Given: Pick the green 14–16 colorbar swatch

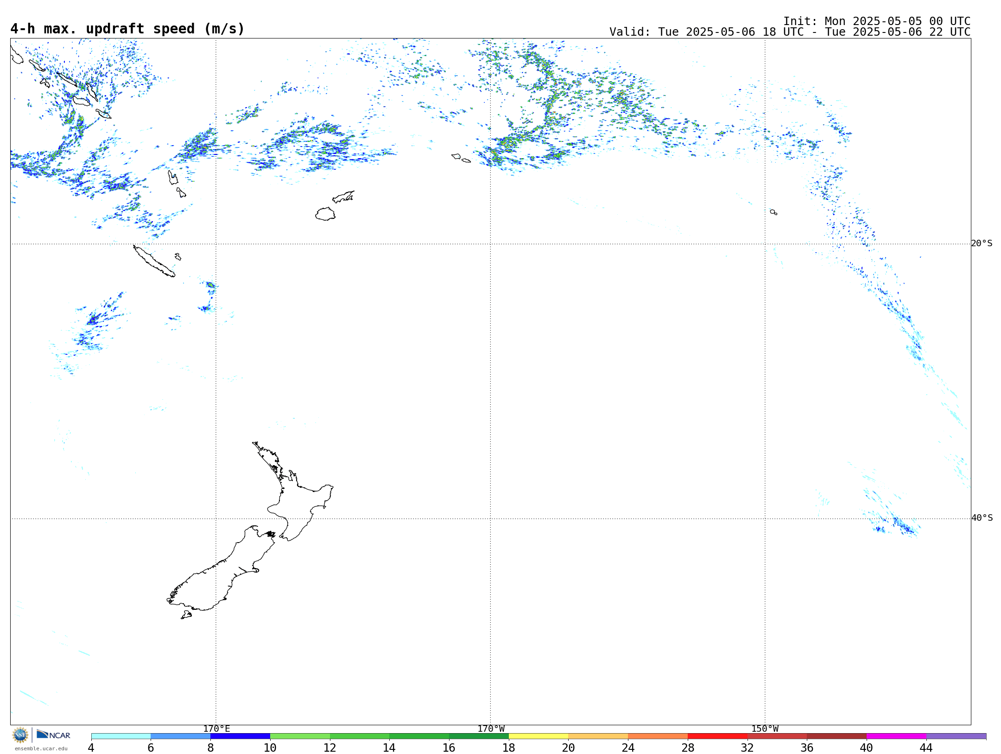Looking at the screenshot, I should [419, 736].
